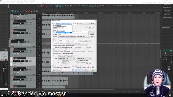The height and width of the screenshot is (97, 173).
Task: Check Save copy of project to outfile RPP
Action: [x=76, y=68]
